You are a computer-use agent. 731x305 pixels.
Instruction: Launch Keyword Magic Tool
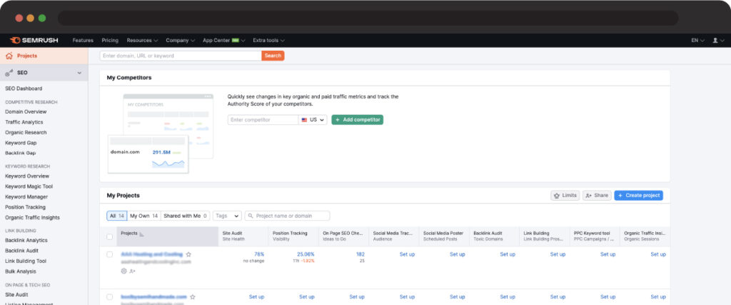[x=29, y=186]
